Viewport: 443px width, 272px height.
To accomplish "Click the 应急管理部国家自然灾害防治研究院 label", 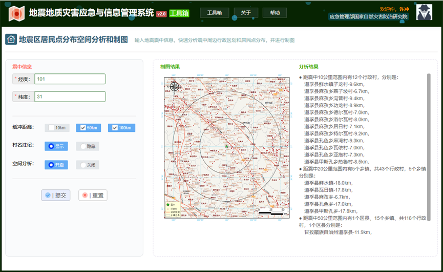I will coord(368,17).
